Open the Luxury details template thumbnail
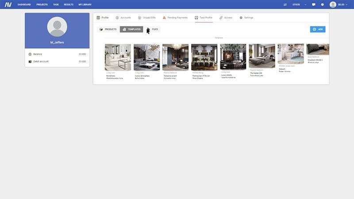 pyautogui.click(x=233, y=57)
